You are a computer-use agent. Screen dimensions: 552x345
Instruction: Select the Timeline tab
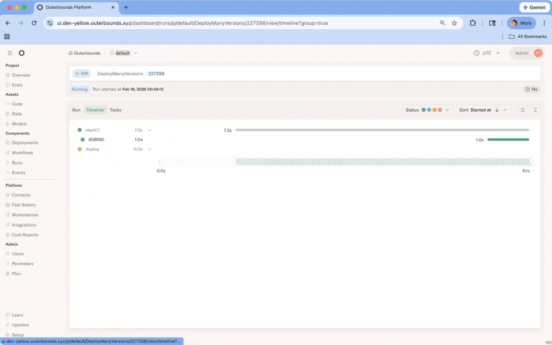95,110
